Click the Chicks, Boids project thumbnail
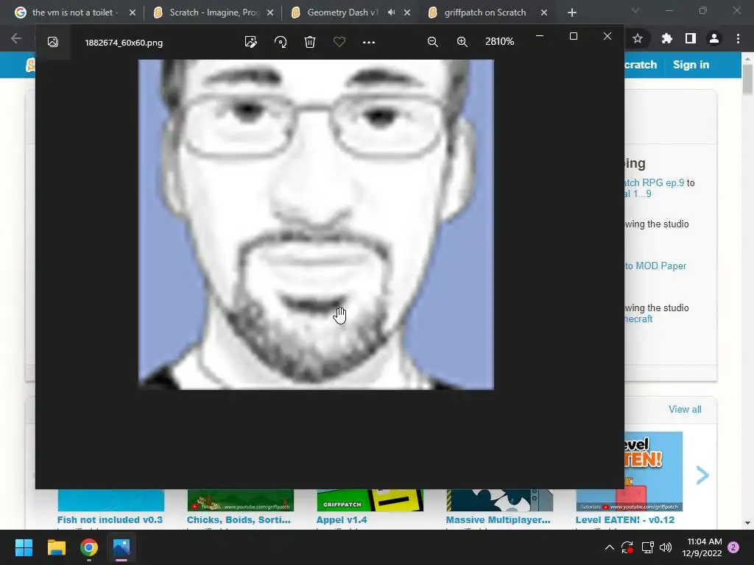 pyautogui.click(x=241, y=500)
